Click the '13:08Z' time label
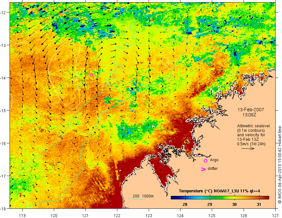 click(249, 115)
